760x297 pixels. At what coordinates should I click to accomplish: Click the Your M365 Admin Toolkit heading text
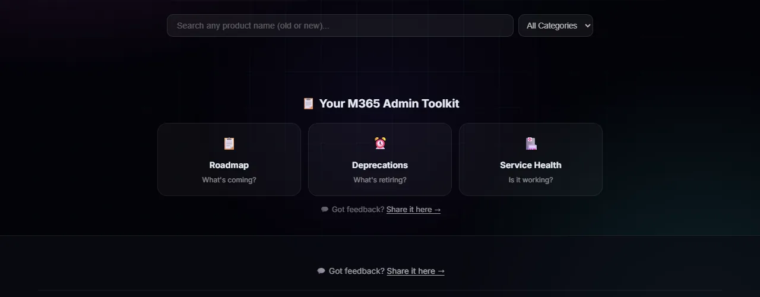click(x=389, y=103)
